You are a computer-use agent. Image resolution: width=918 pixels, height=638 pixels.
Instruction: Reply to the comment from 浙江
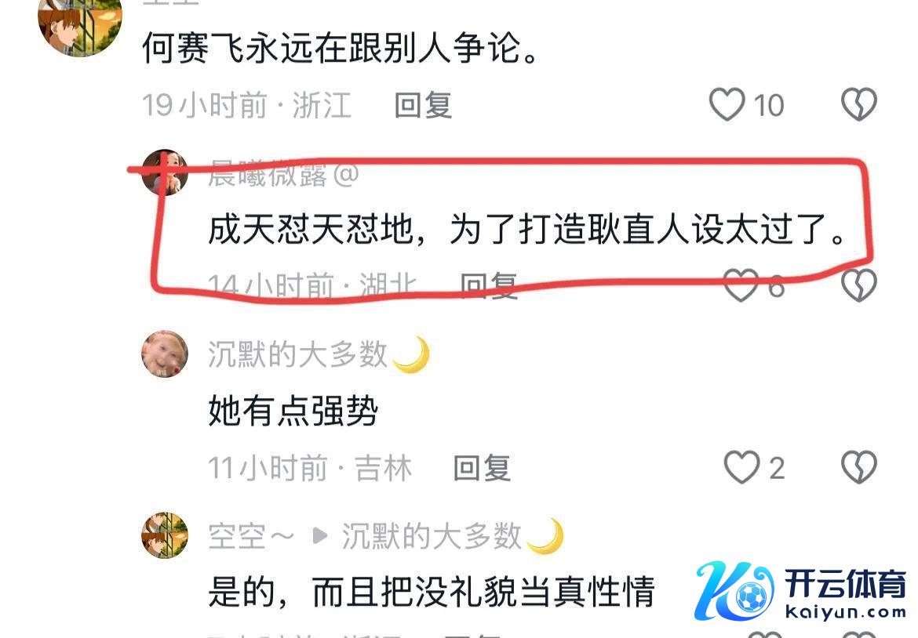423,106
